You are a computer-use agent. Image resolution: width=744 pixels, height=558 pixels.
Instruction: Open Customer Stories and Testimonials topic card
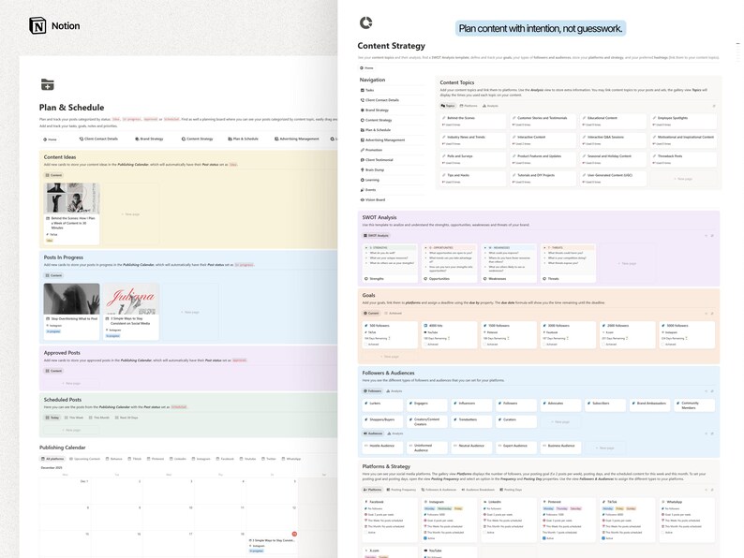click(543, 121)
